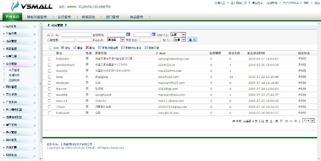Click the small icon right of sidebar 邮件系统
Screen dimensions: 321x161
35,125
